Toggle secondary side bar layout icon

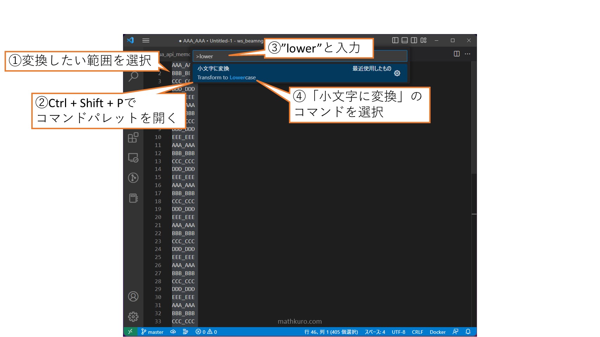[x=414, y=40]
